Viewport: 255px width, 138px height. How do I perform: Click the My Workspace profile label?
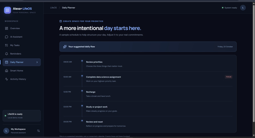click(x=18, y=129)
